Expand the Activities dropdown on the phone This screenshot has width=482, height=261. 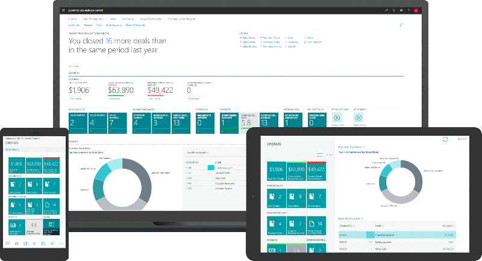[x=13, y=149]
